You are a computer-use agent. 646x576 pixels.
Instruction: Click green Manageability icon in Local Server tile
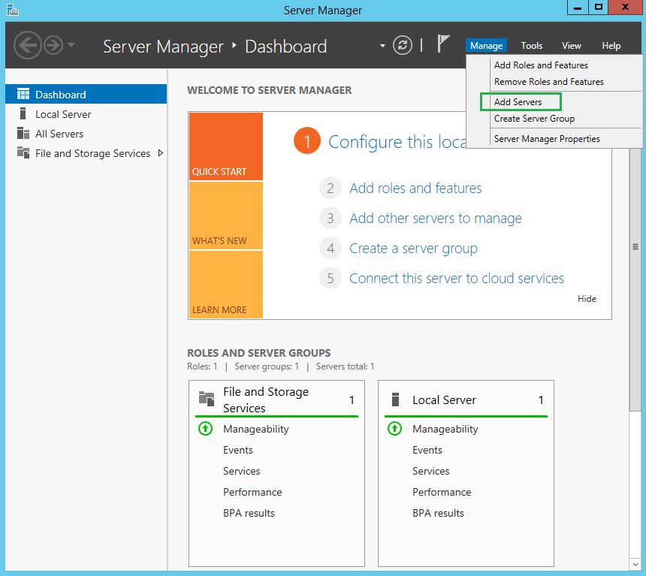click(x=394, y=429)
